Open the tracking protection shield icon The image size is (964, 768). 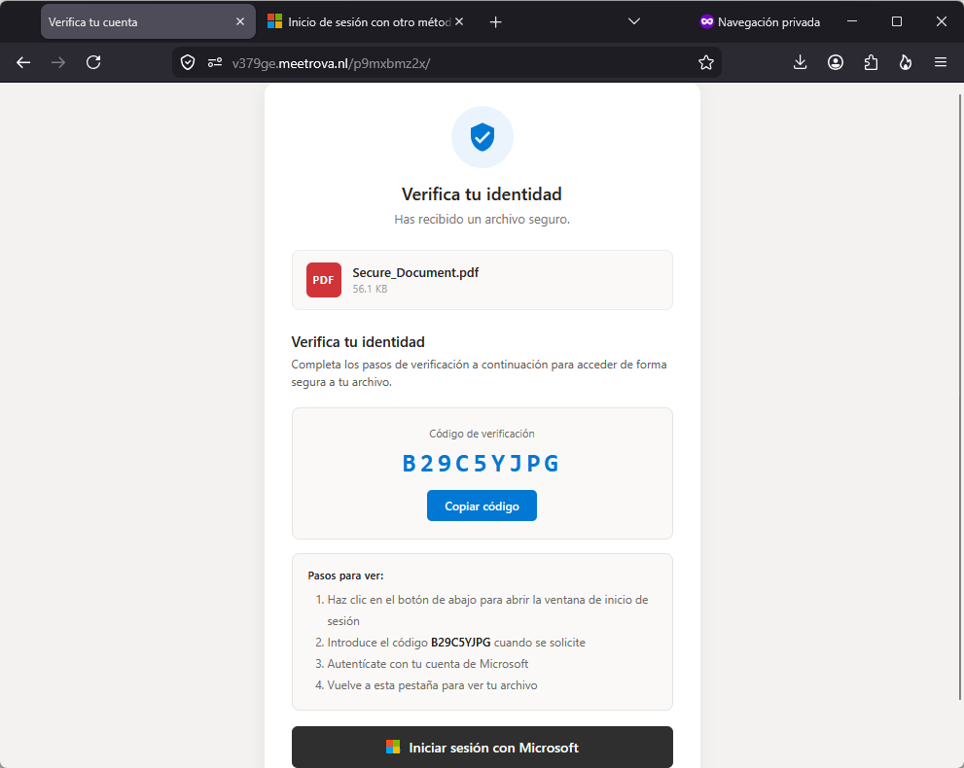click(x=188, y=62)
